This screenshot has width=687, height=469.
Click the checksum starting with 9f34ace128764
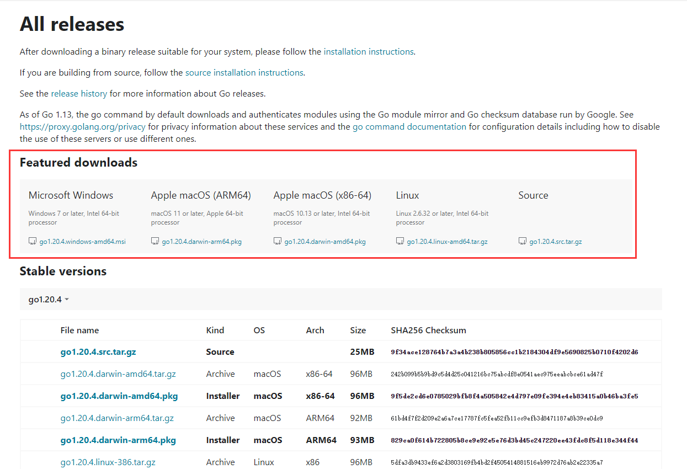pos(514,351)
